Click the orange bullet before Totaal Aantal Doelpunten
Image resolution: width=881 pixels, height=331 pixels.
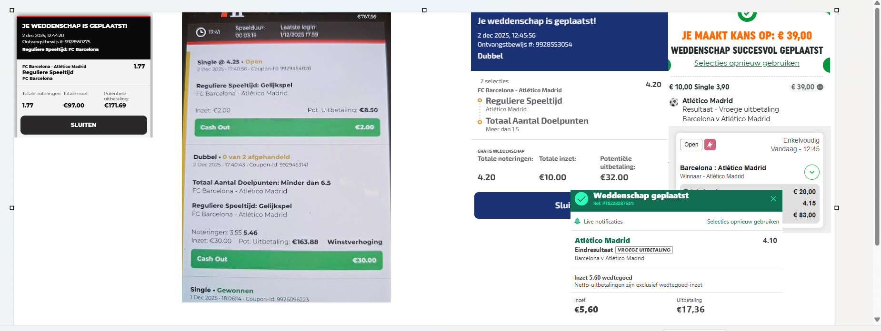(x=480, y=122)
